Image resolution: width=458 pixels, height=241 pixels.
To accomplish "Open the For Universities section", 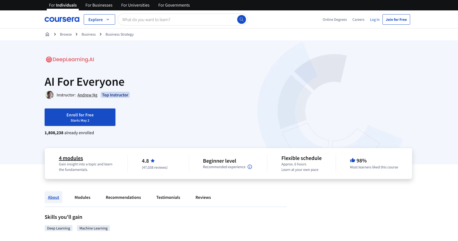I will tap(135, 5).
